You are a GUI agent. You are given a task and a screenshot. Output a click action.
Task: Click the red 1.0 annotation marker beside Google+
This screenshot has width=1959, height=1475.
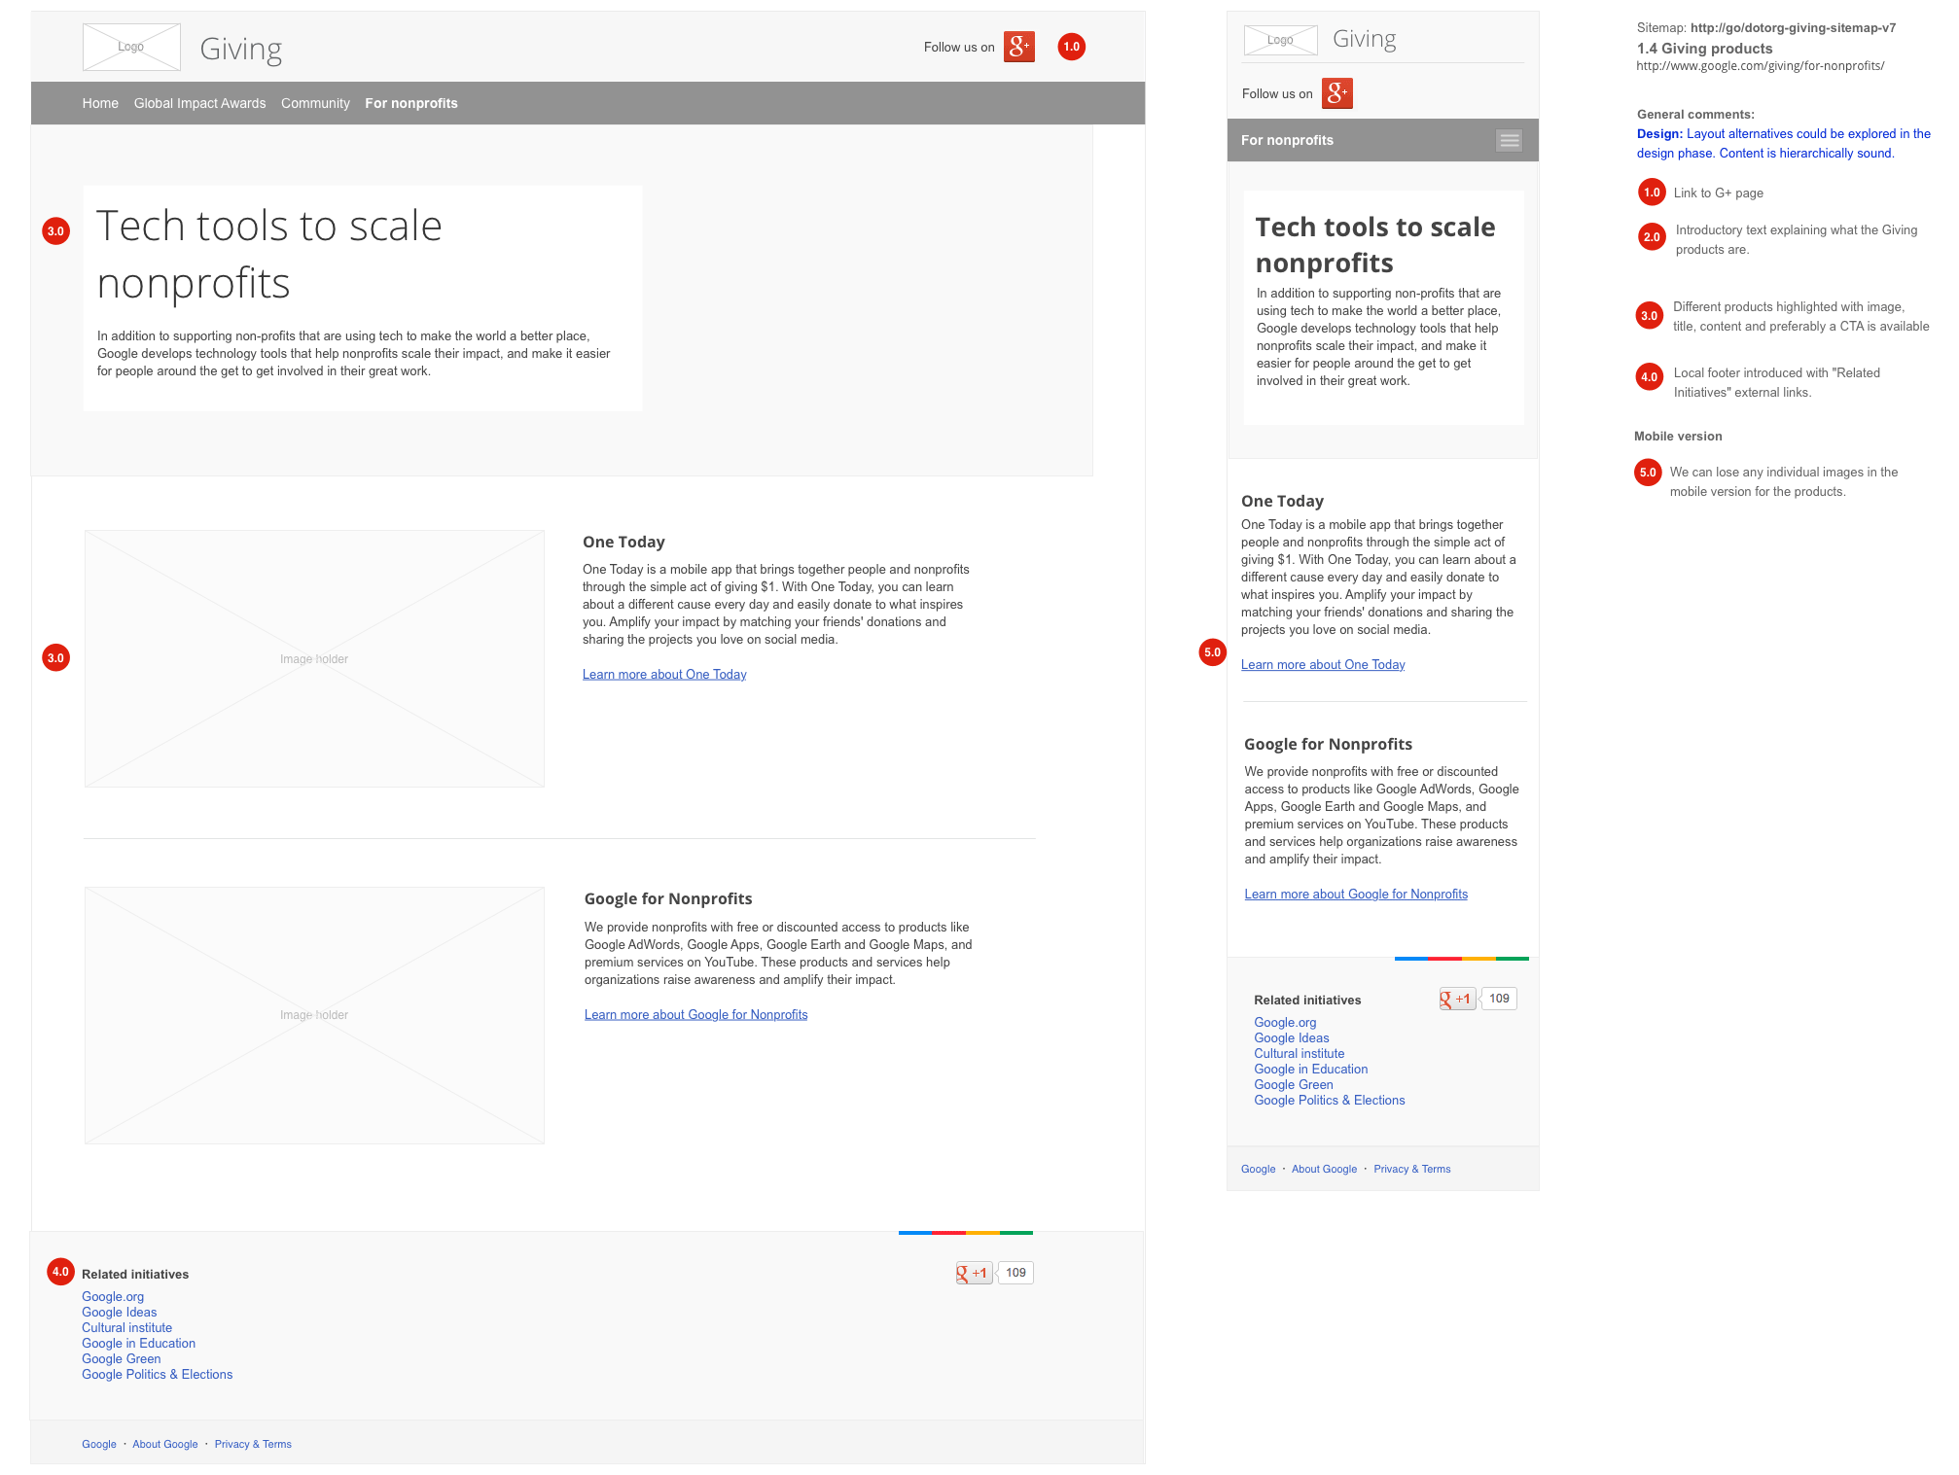click(1071, 47)
